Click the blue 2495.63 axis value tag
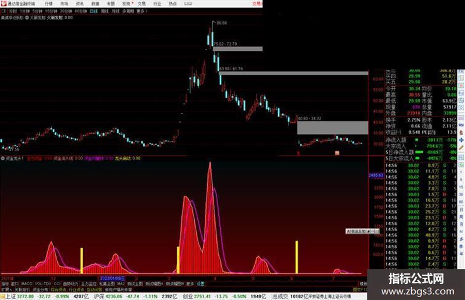 376,175
